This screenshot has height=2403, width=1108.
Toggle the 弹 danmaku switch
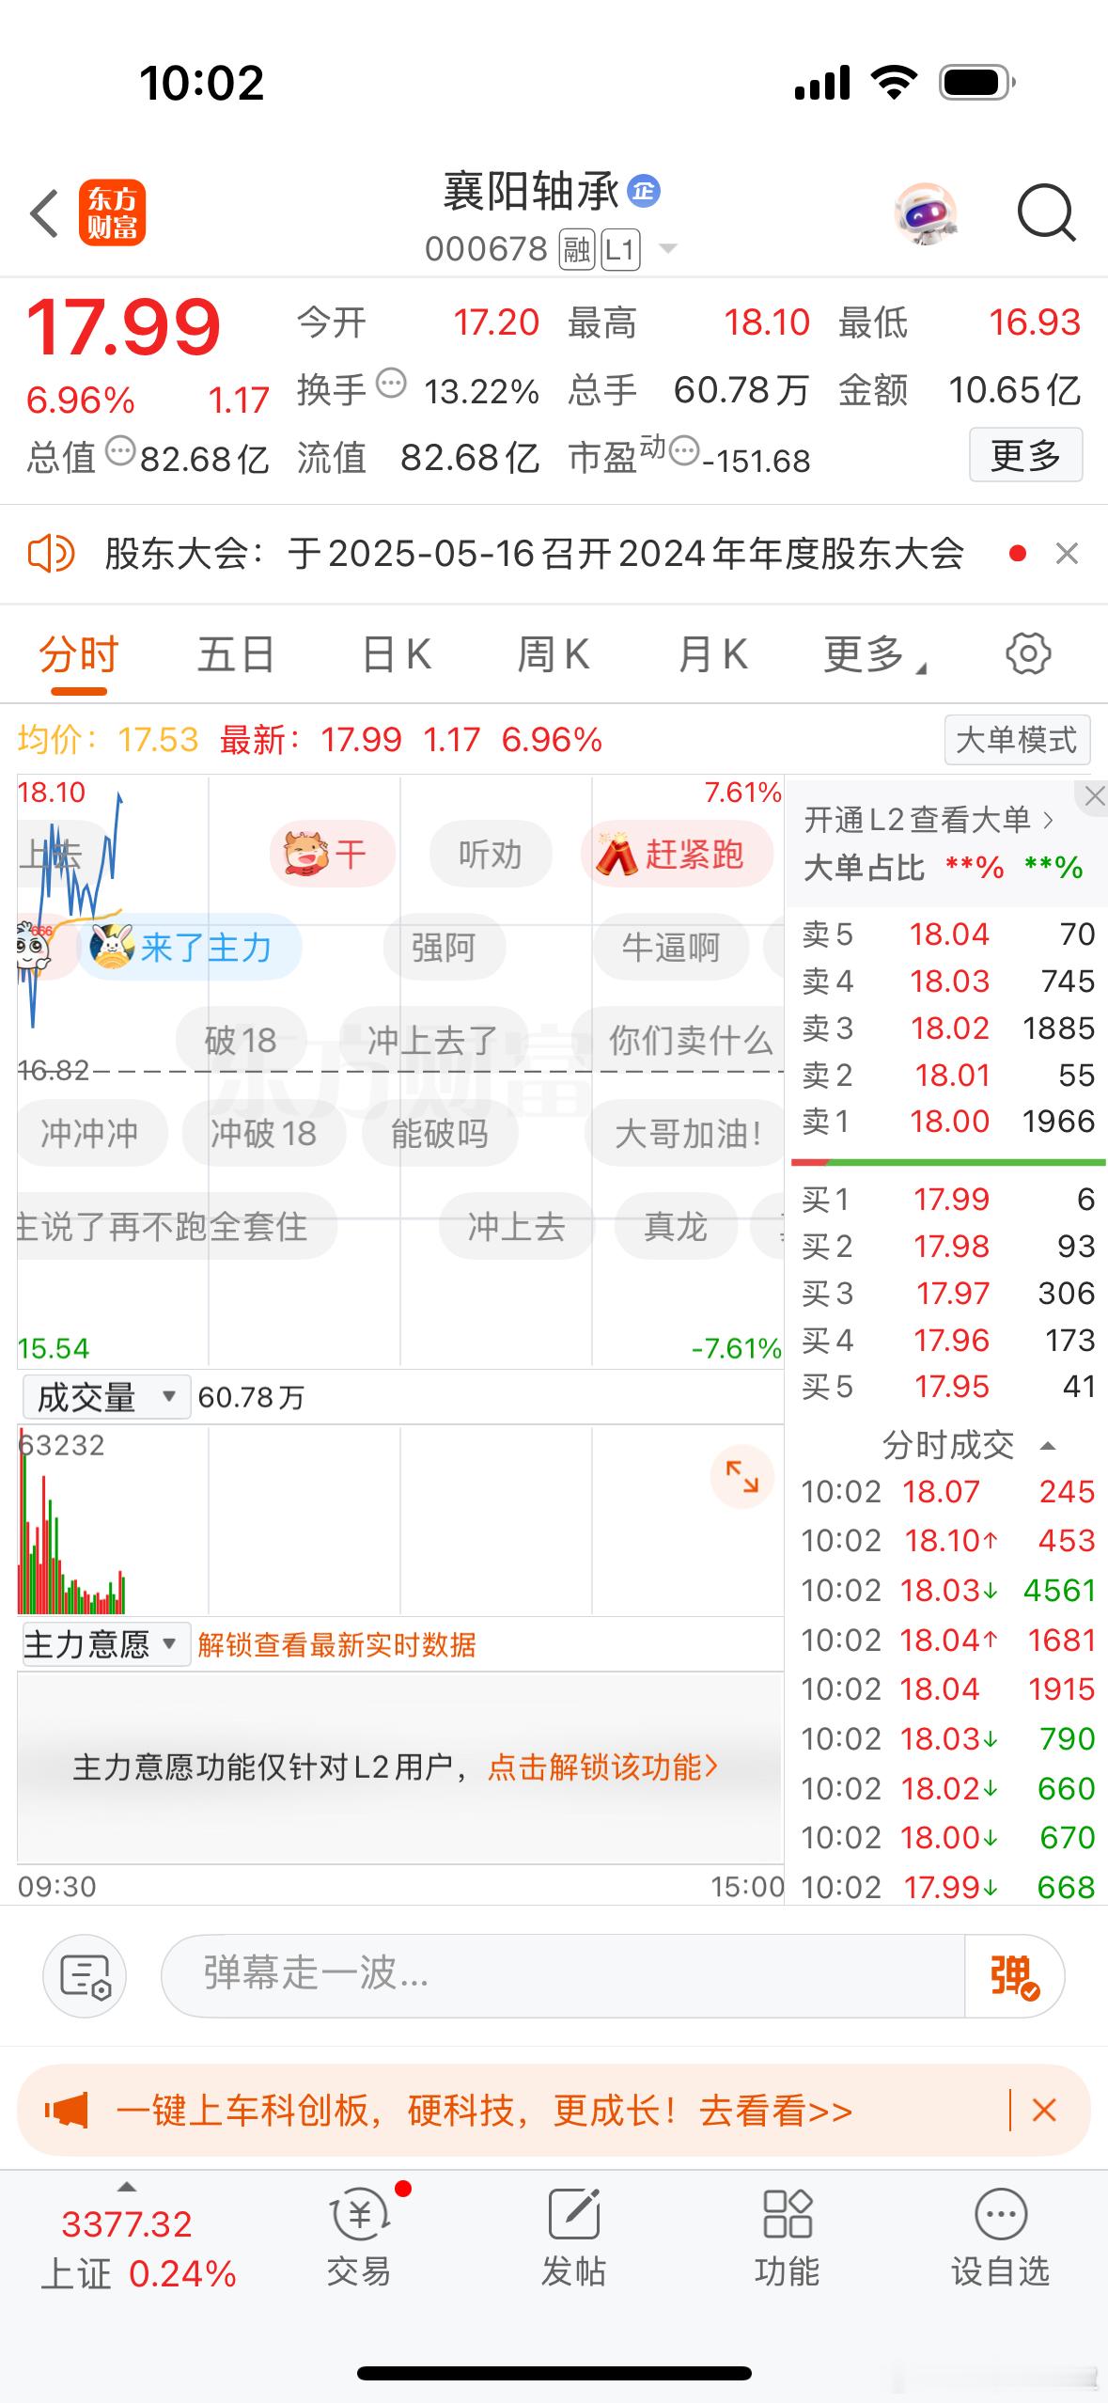pos(1015,1974)
